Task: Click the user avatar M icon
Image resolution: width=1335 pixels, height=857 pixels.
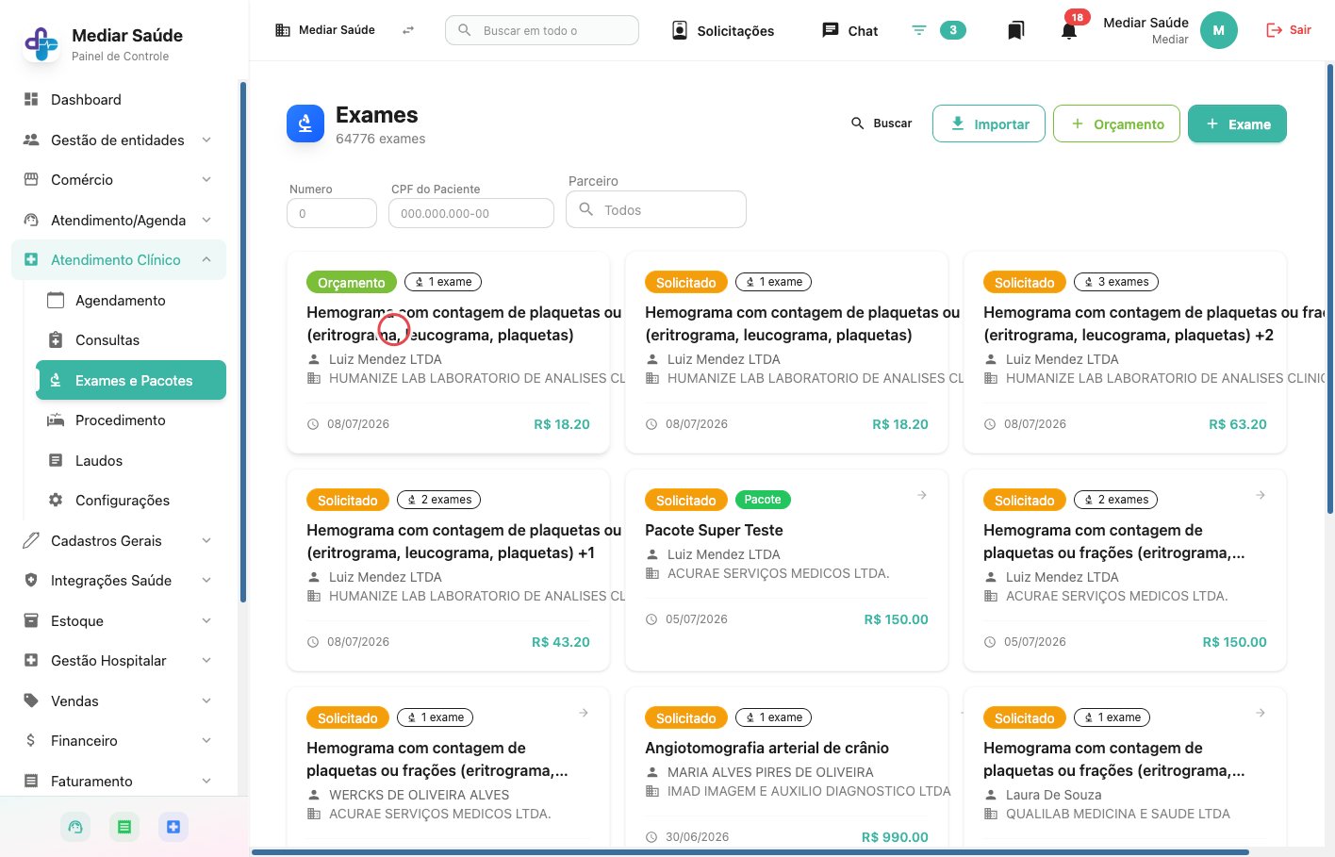Action: pyautogui.click(x=1218, y=30)
